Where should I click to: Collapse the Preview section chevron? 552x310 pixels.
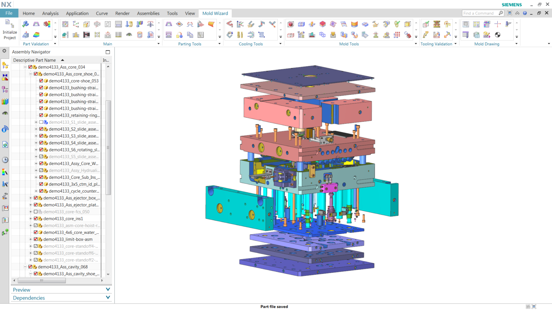(107, 290)
